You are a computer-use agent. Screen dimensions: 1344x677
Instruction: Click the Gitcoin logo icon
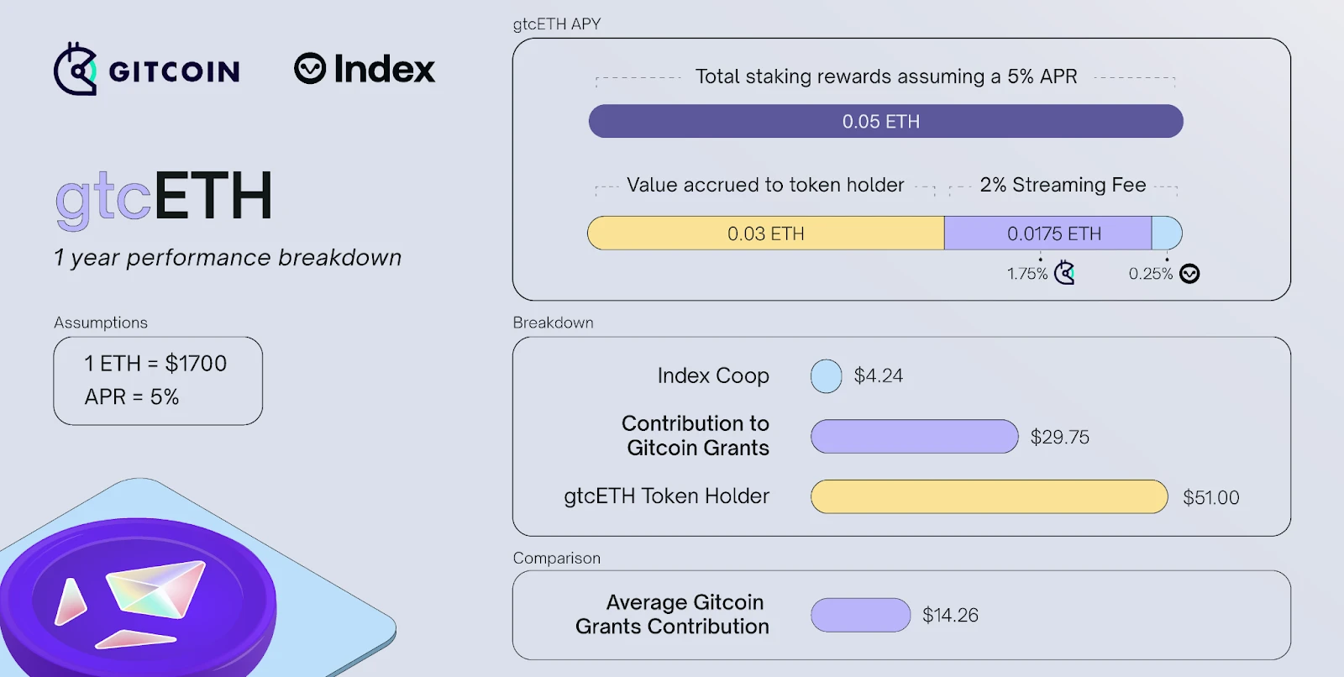point(76,69)
